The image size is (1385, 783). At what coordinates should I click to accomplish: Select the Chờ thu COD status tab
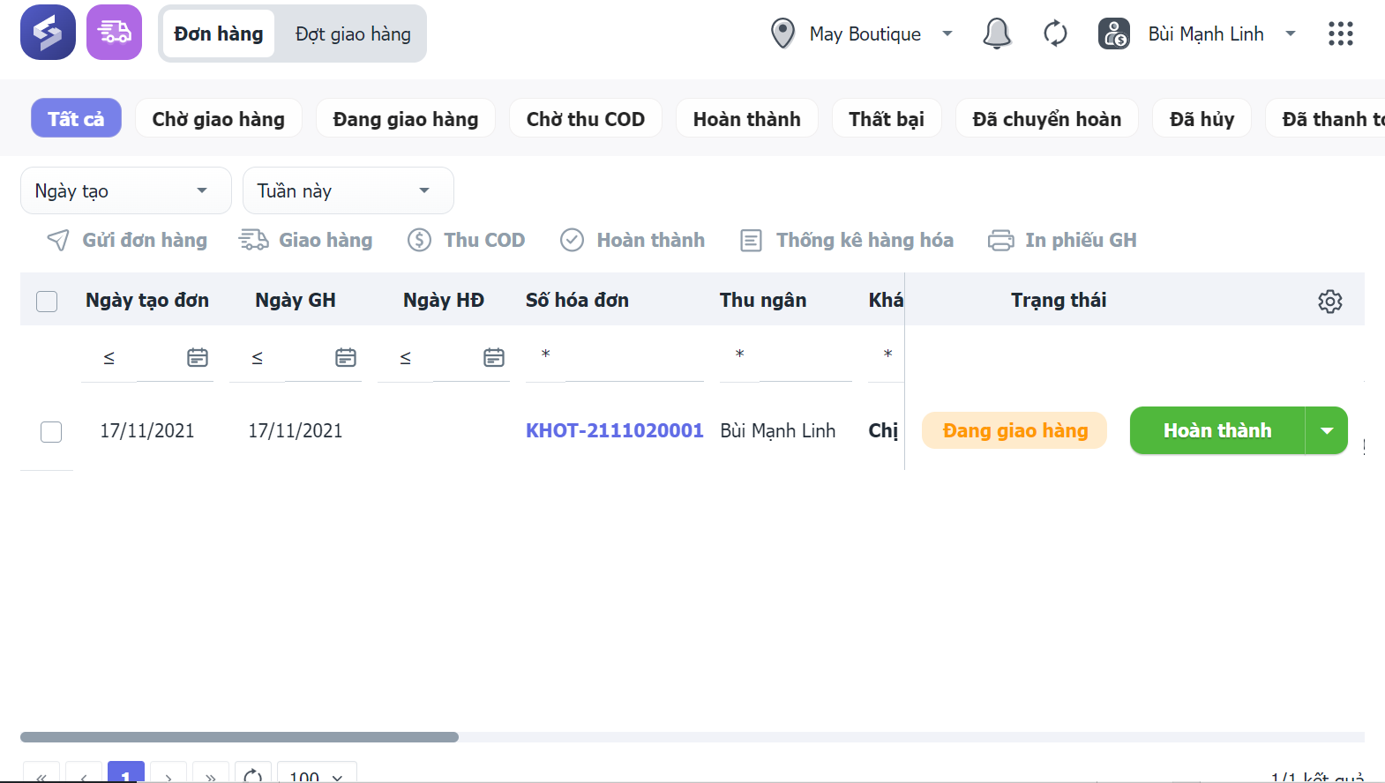585,119
